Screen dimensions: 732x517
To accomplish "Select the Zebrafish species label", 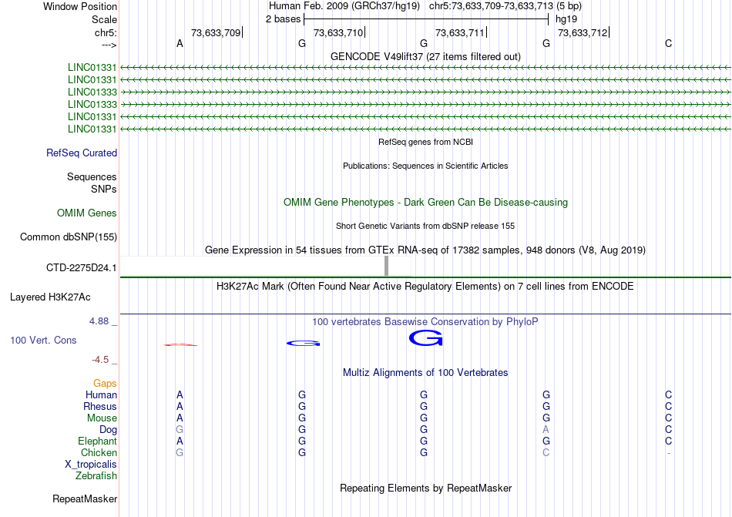I will tap(96, 476).
